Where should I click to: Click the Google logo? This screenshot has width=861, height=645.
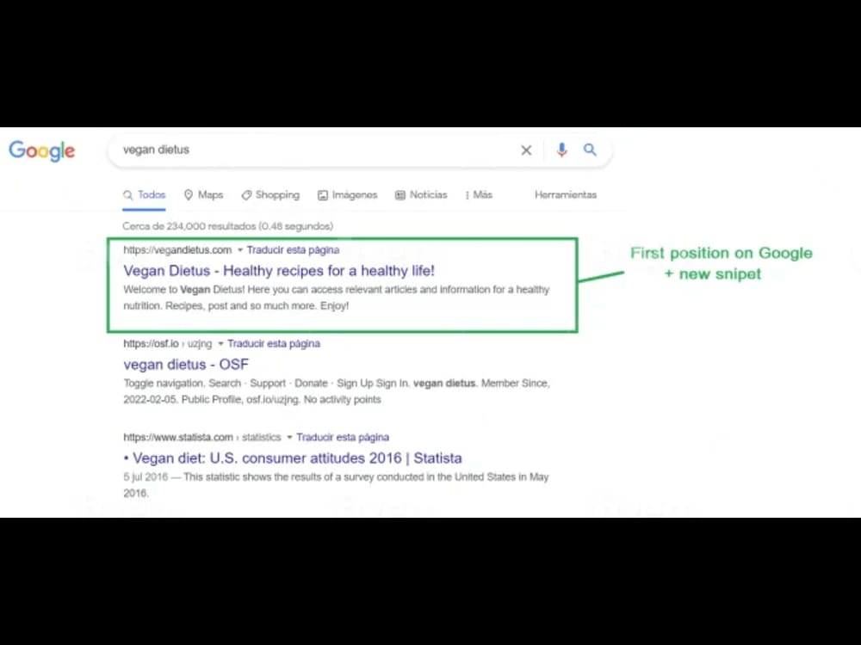pyautogui.click(x=41, y=150)
